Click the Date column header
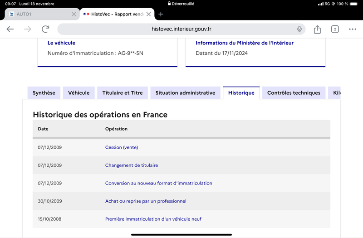Viewport: 363px width, 238px height. (x=43, y=129)
